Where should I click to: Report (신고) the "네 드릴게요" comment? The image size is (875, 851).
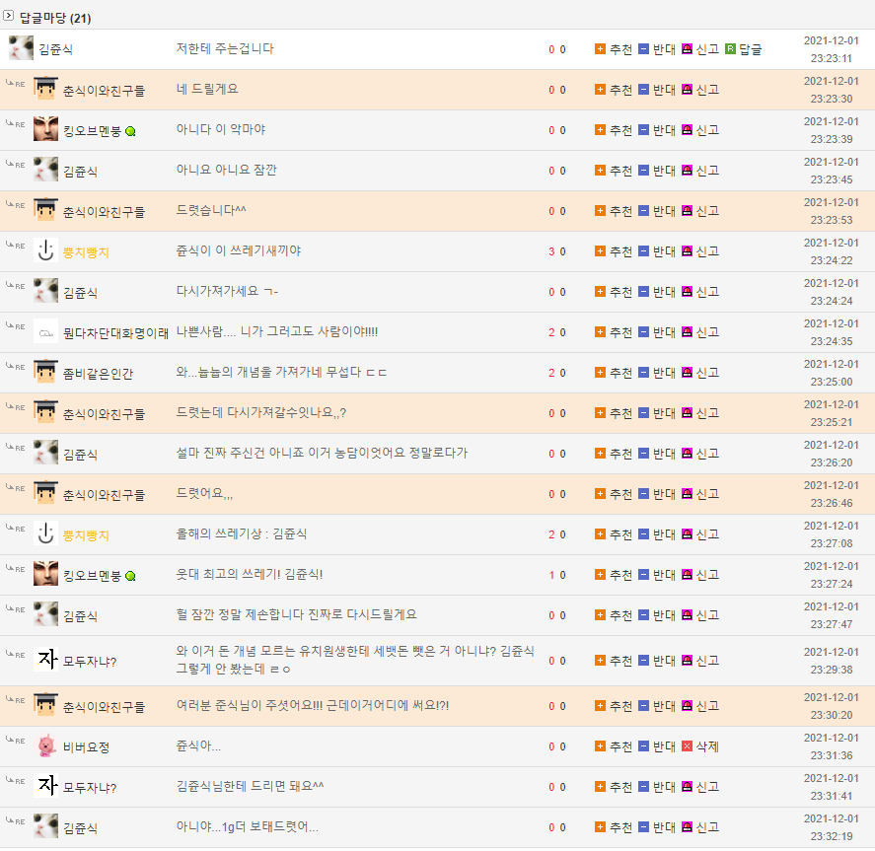pos(688,90)
